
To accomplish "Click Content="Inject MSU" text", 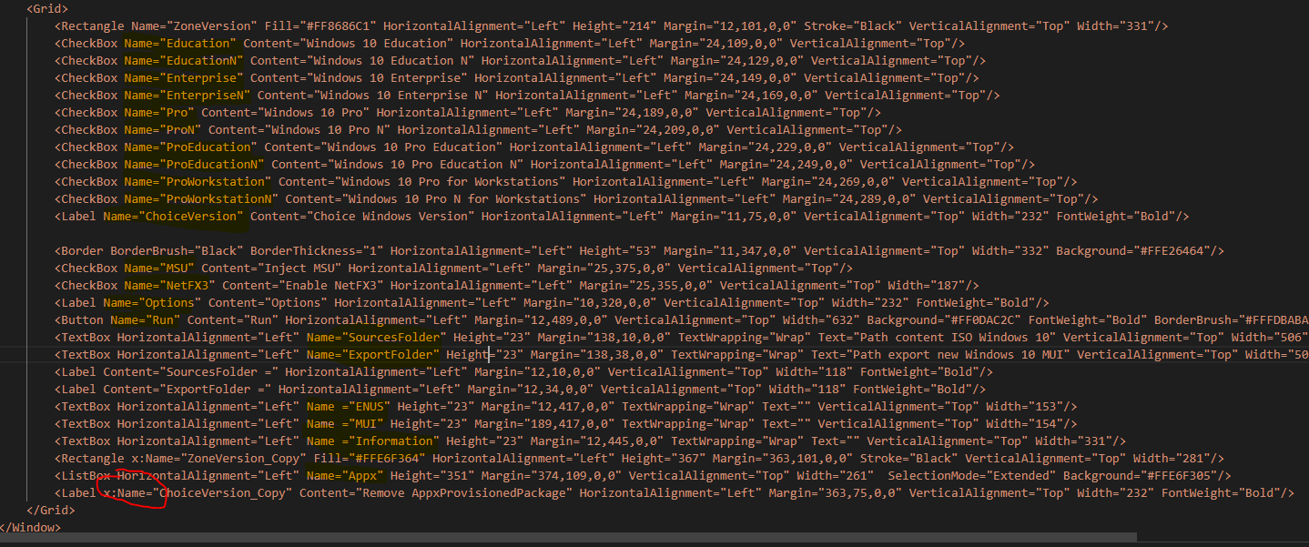I will [271, 268].
